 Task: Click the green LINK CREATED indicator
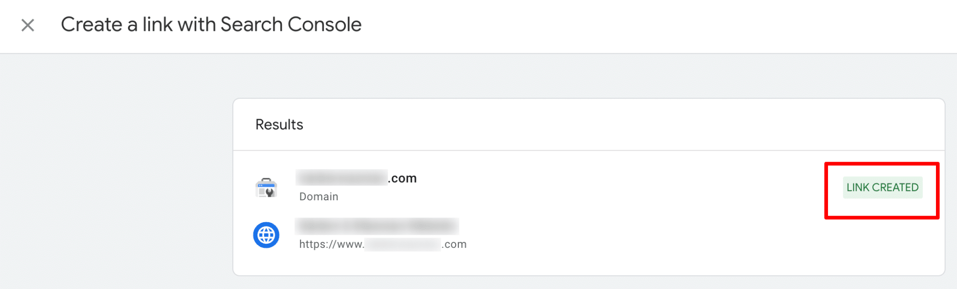pyautogui.click(x=883, y=187)
